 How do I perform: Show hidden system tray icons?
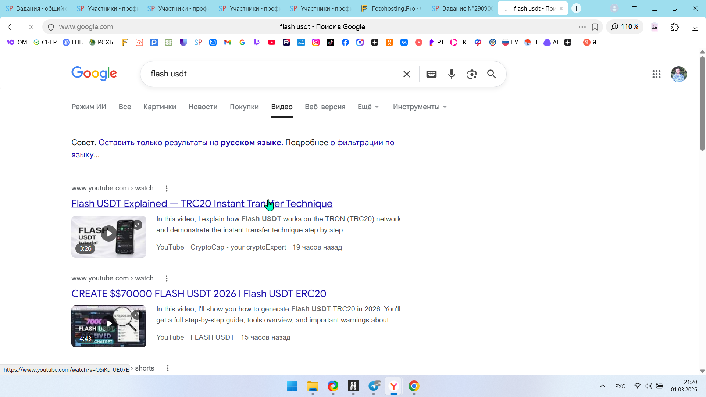coord(602,386)
